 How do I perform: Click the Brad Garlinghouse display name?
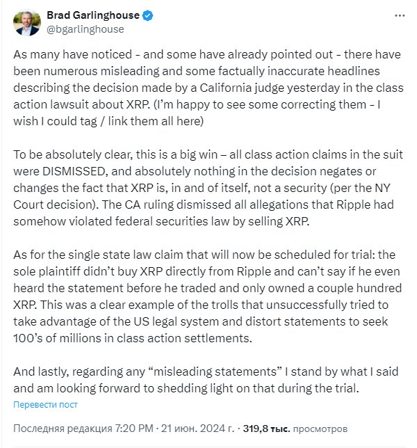(x=93, y=15)
